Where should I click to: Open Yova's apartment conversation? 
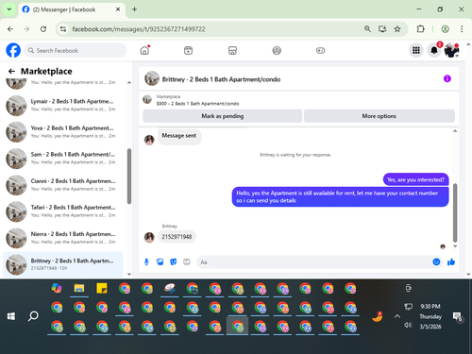(x=63, y=132)
